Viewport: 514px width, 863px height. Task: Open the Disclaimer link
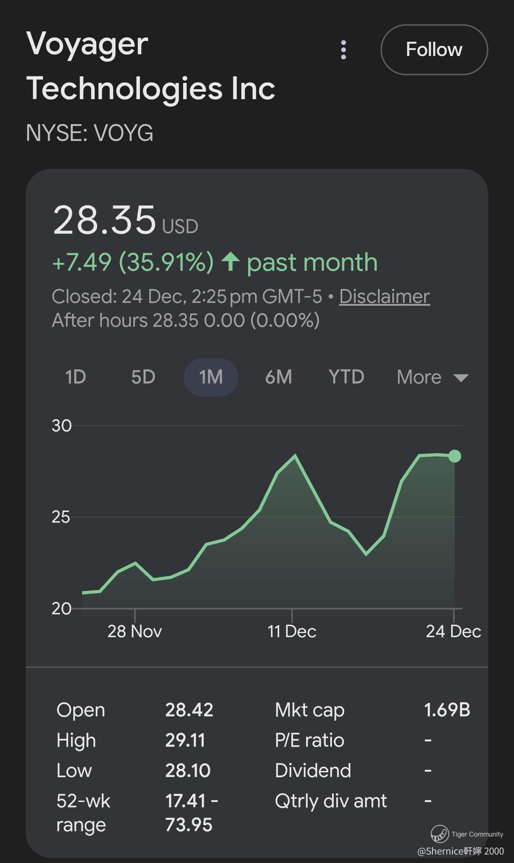click(x=384, y=296)
